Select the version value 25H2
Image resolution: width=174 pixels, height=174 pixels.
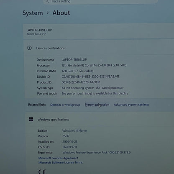pyautogui.click(x=66, y=136)
